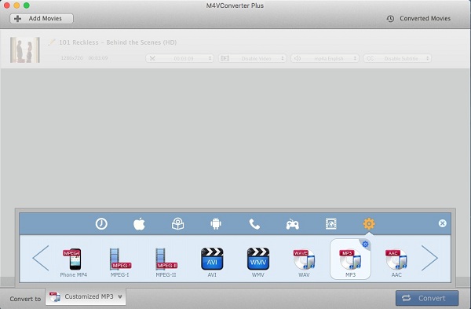This screenshot has width=471, height=309.
Task: Start conversion with the Convert button
Action: [x=427, y=298]
